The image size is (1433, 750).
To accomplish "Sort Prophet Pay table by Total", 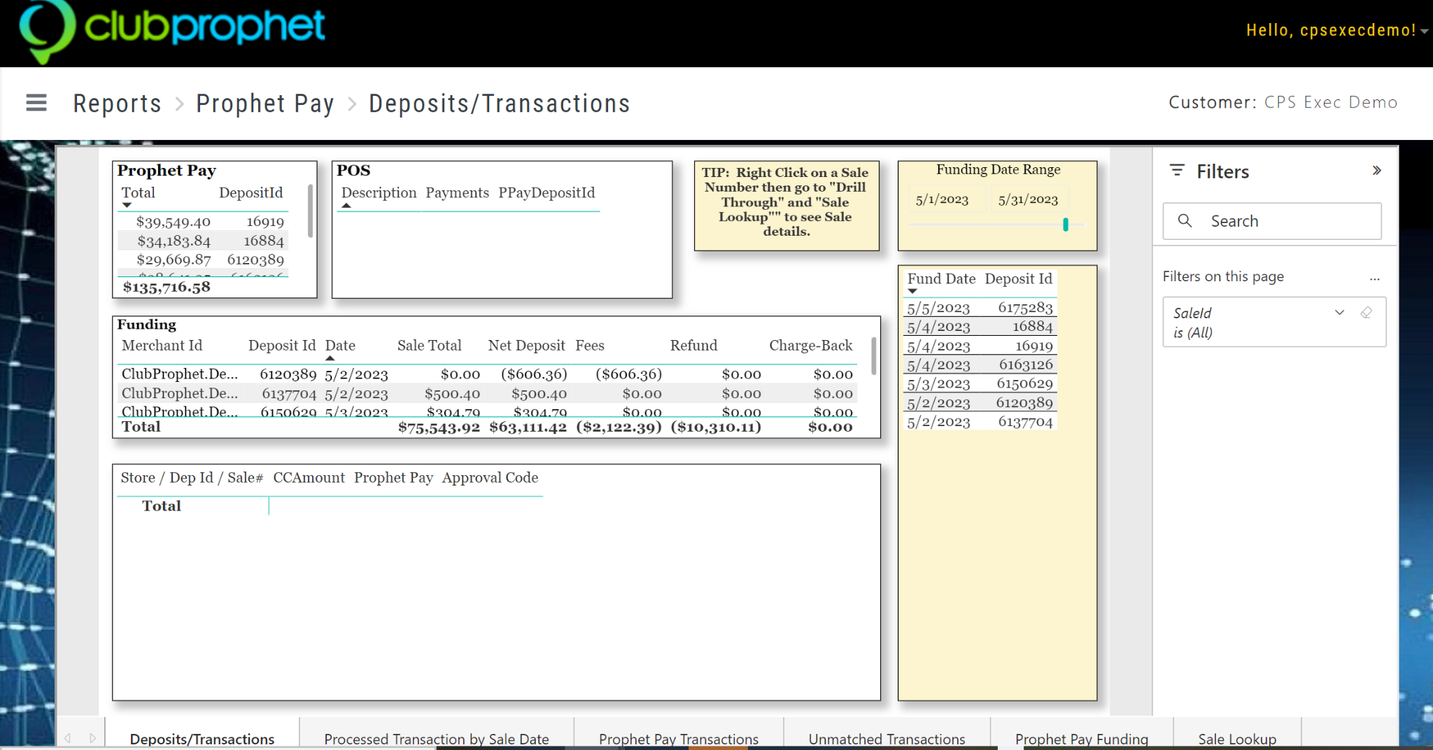I will pyautogui.click(x=138, y=192).
